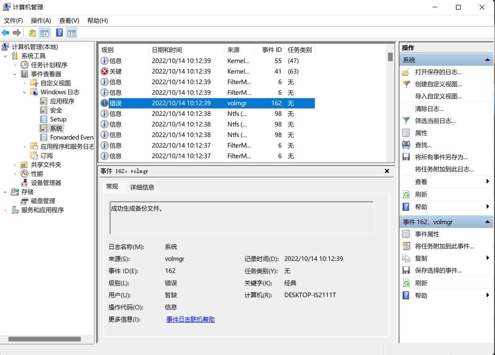Select the Setup log
The height and width of the screenshot is (355, 495).
(58, 119)
